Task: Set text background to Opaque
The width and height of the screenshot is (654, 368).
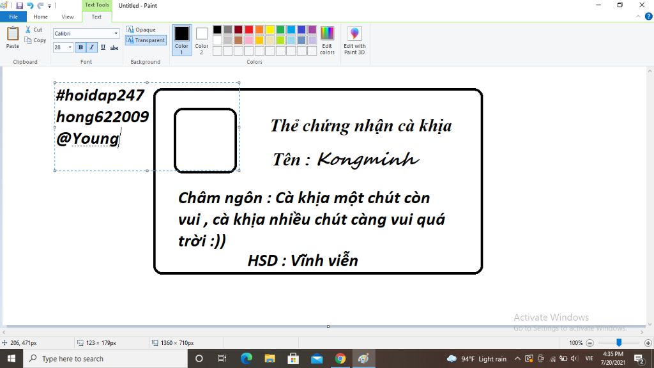Action: (141, 29)
